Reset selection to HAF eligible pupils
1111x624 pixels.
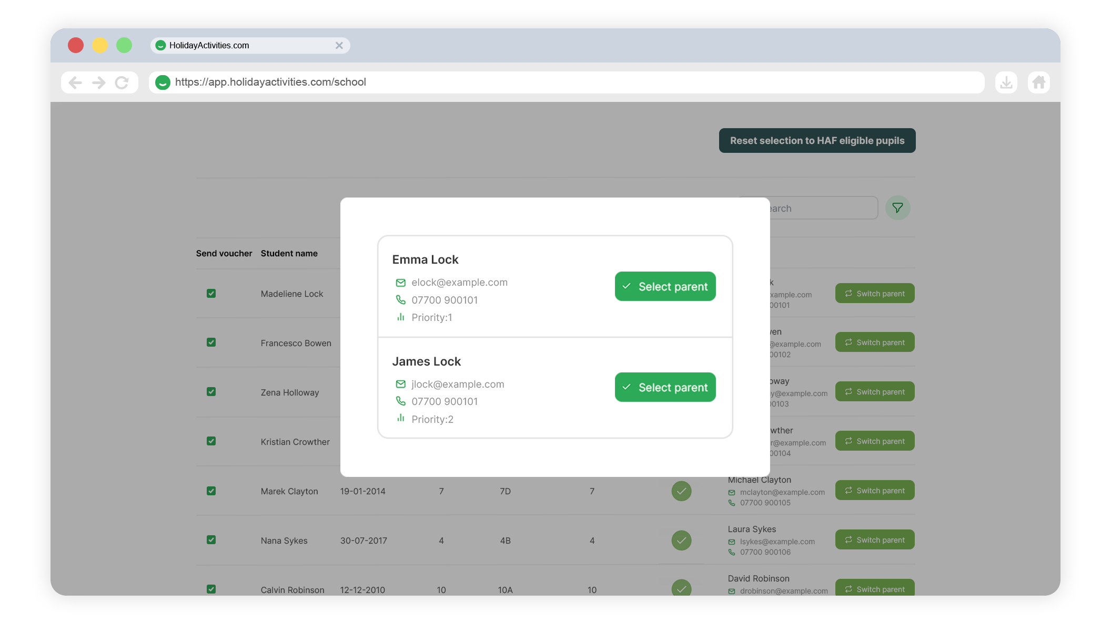coord(817,141)
